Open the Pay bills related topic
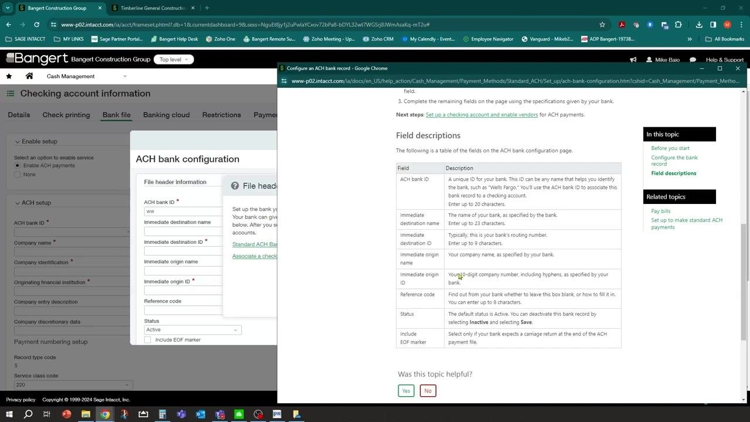This screenshot has height=422, width=750. pyautogui.click(x=661, y=211)
